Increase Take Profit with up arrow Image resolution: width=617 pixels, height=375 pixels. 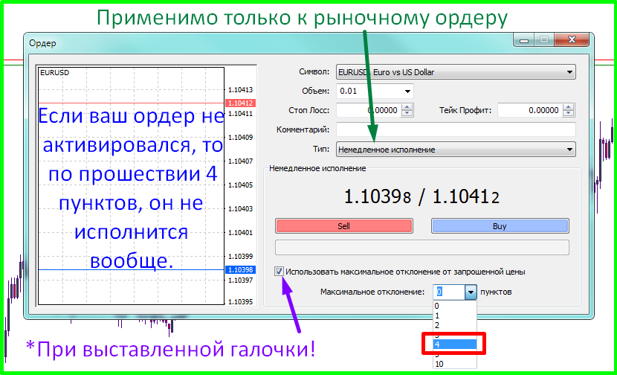pyautogui.click(x=568, y=107)
